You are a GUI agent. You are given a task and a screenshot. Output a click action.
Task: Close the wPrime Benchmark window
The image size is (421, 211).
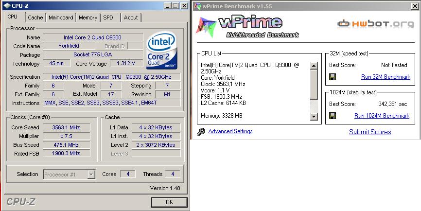[415, 6]
